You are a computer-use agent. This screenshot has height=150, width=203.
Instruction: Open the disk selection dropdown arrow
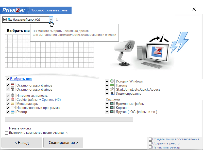tap(51, 20)
